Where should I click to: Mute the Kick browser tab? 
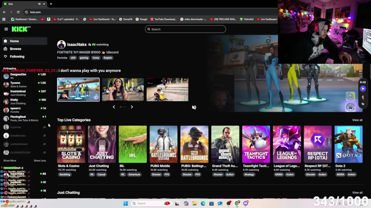(x=39, y=4)
